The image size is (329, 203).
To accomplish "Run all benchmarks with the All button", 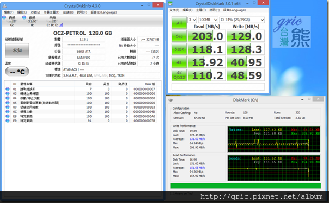I will (x=179, y=23).
